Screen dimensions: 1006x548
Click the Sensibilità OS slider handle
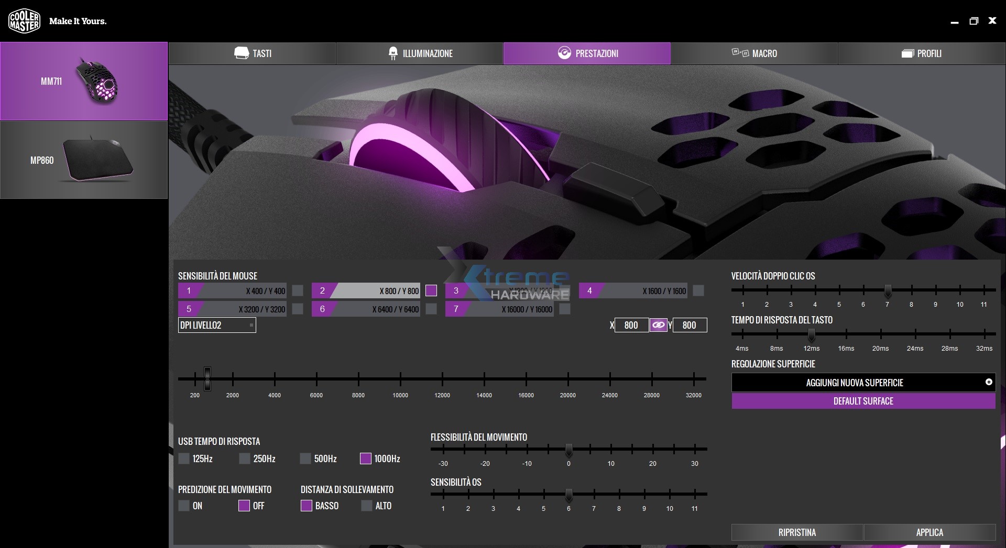[568, 496]
